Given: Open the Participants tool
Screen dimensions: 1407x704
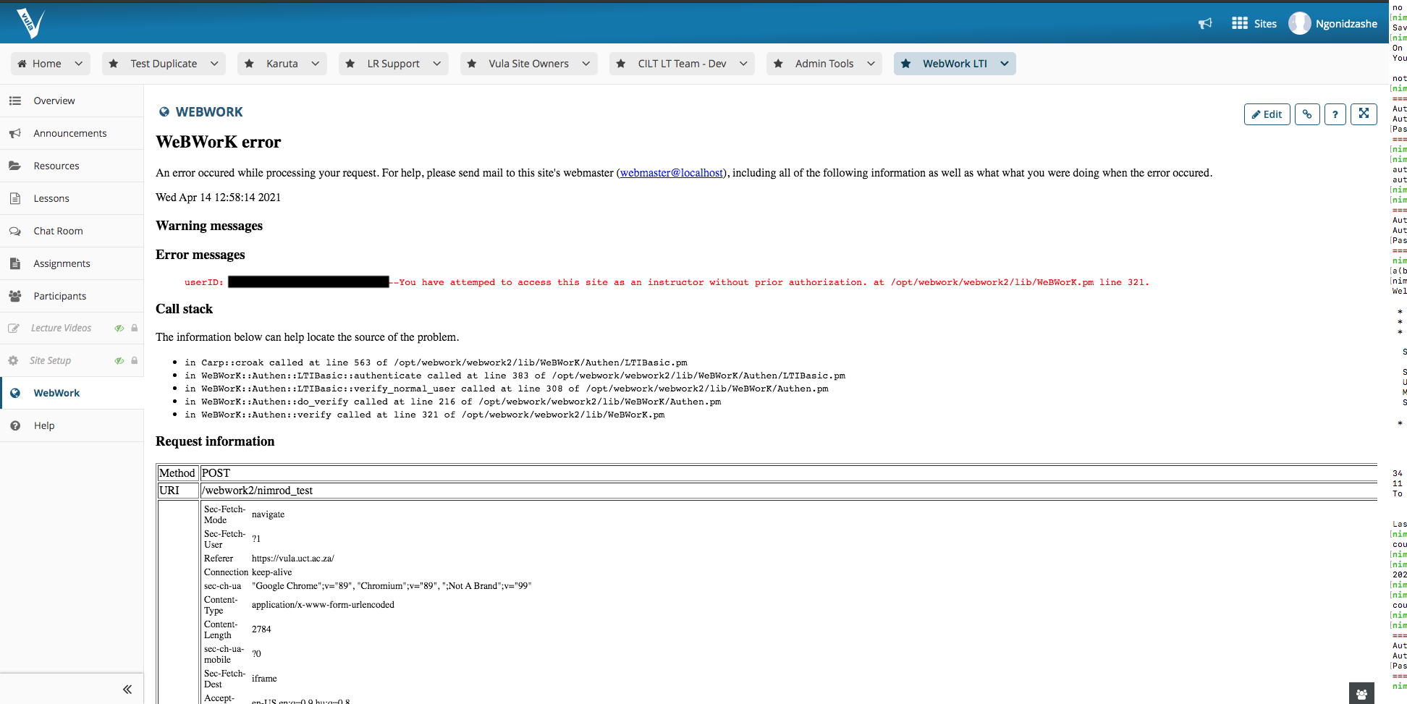Looking at the screenshot, I should [72, 296].
